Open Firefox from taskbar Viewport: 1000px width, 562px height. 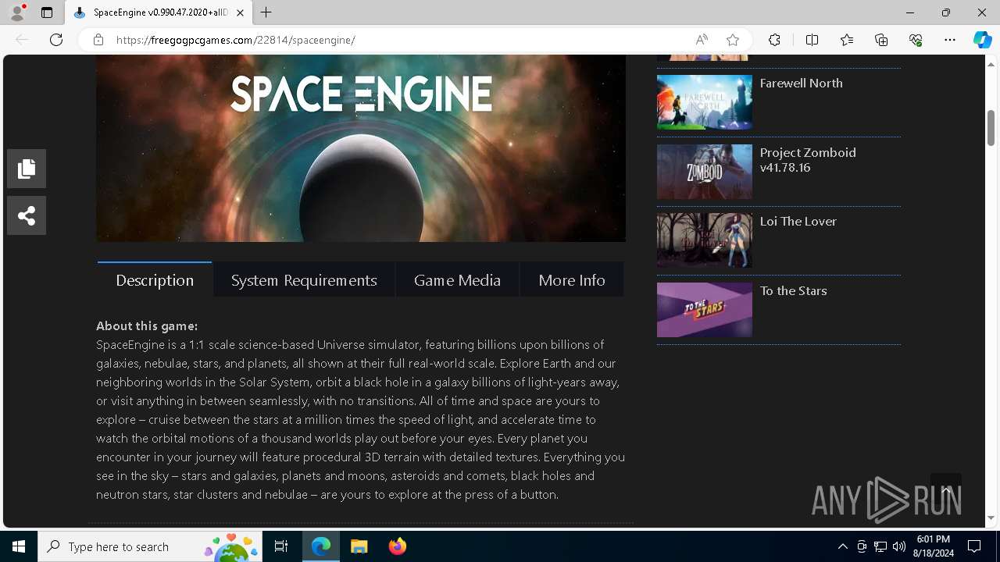coord(398,546)
